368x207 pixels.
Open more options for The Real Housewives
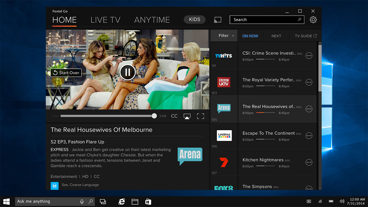pyautogui.click(x=309, y=109)
